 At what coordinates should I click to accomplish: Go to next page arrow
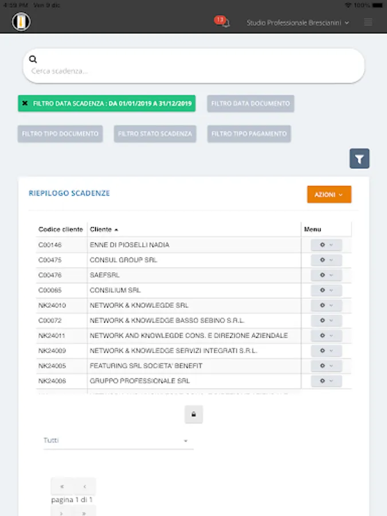click(x=62, y=512)
